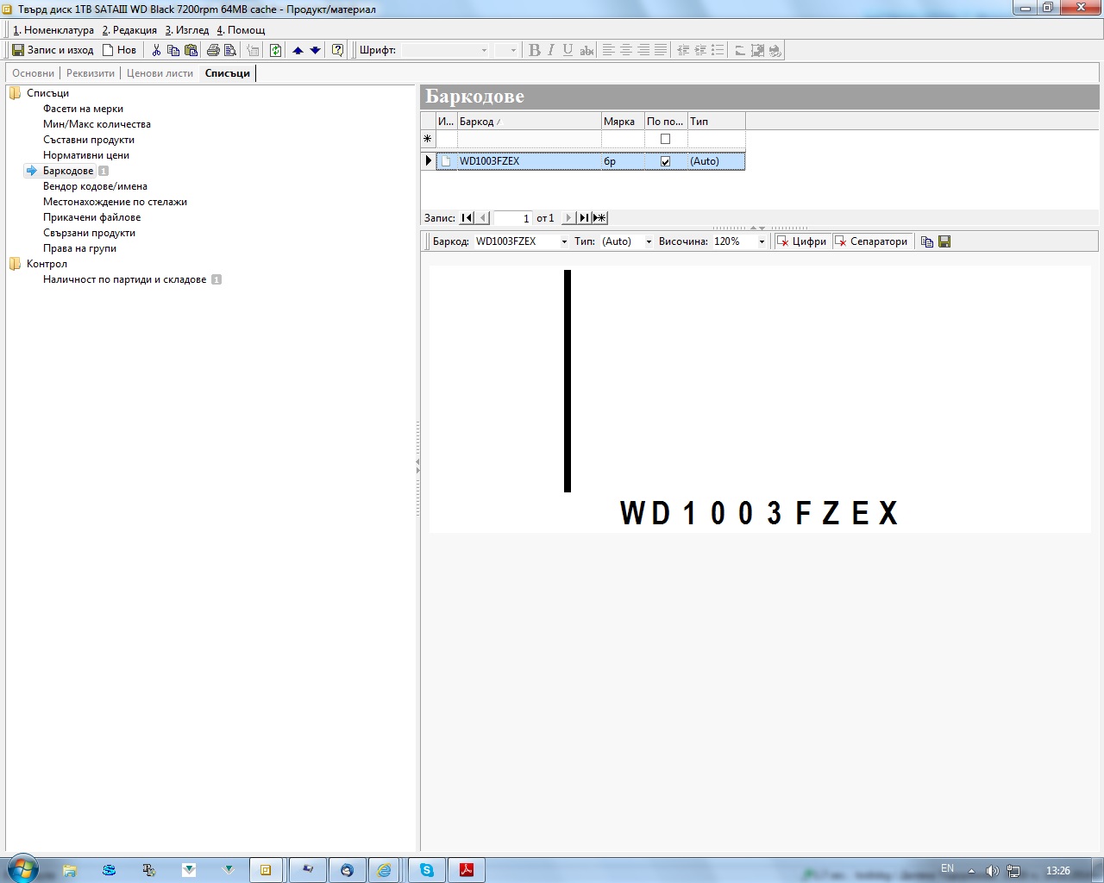Select the Контрол folder in tree
1104x883 pixels.
point(47,264)
